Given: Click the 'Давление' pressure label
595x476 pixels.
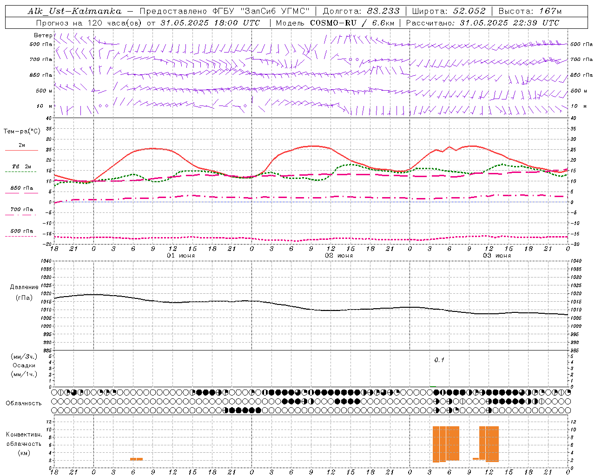Looking at the screenshot, I should (x=24, y=287).
